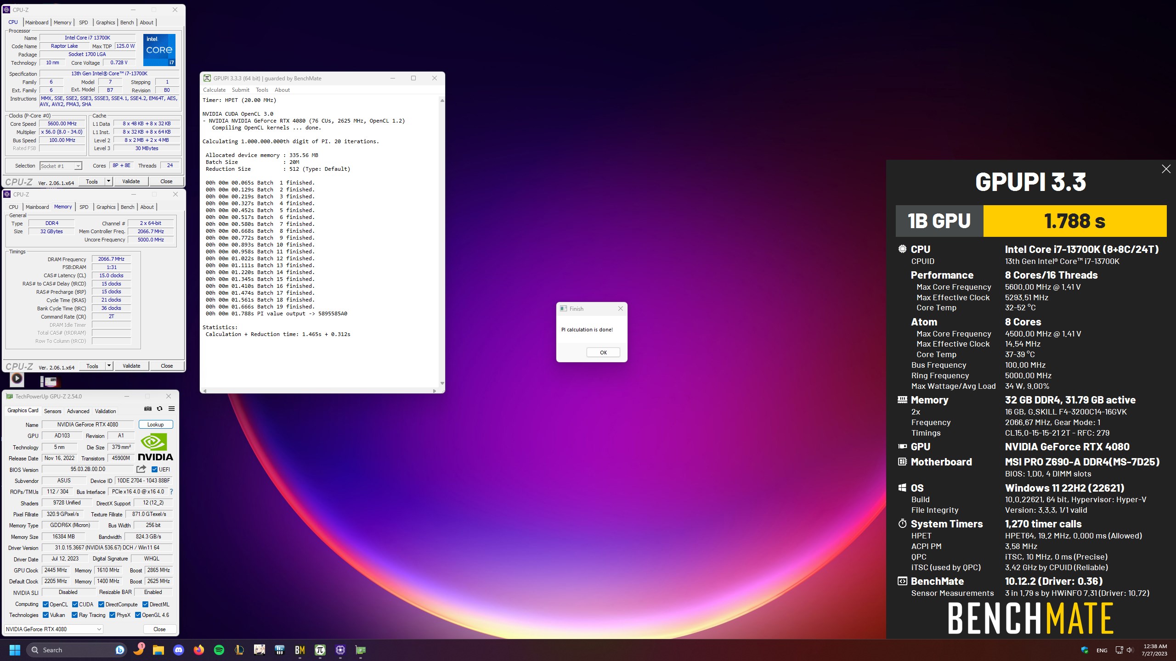Click Close in the CPU-Z Memory window
1176x661 pixels.
coord(167,366)
